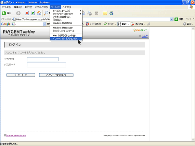Open the Help link on page header
Screen dimensions: 195x146
point(145,36)
